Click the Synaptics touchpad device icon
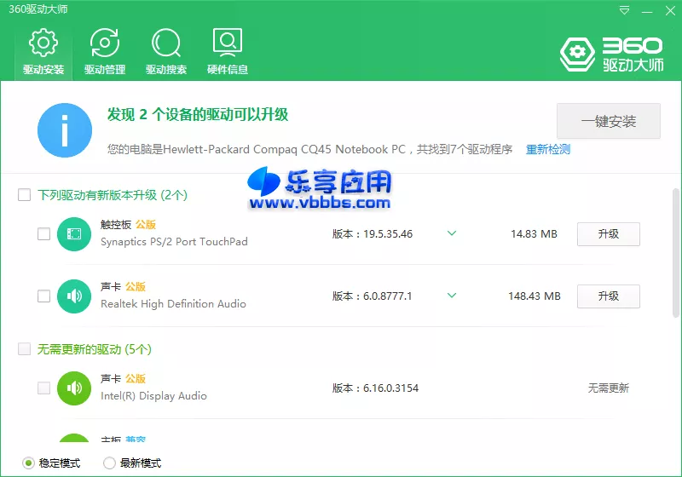The image size is (682, 477). point(74,234)
